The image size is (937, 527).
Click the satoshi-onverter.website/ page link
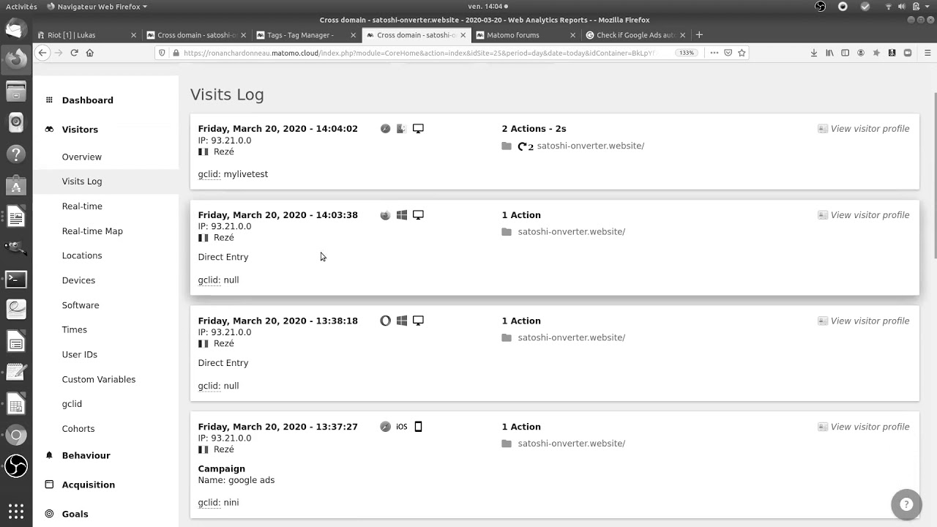pos(590,146)
